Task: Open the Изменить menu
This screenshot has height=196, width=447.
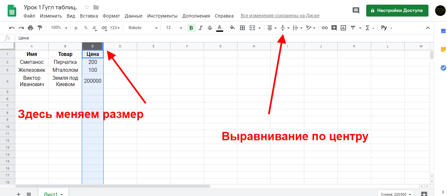Action: (51, 16)
